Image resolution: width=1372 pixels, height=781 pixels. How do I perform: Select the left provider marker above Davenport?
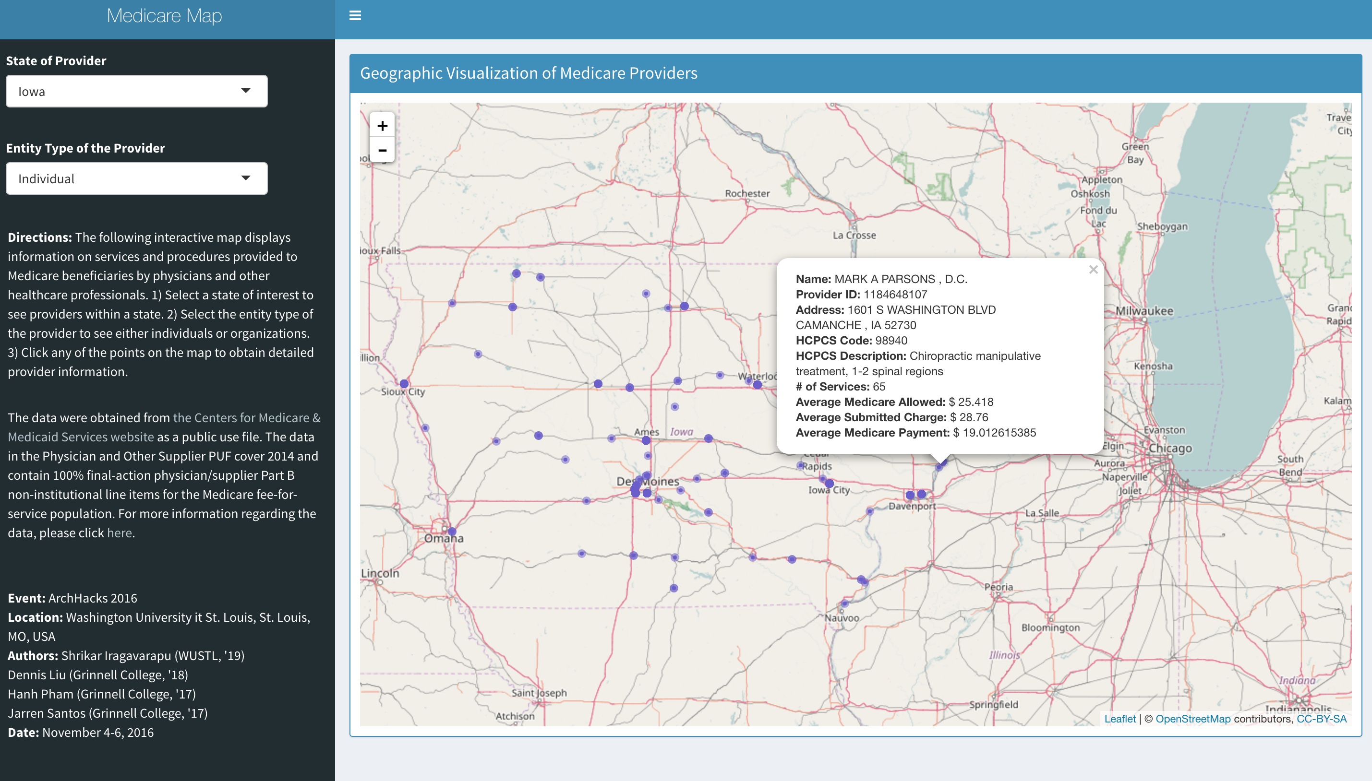[909, 495]
